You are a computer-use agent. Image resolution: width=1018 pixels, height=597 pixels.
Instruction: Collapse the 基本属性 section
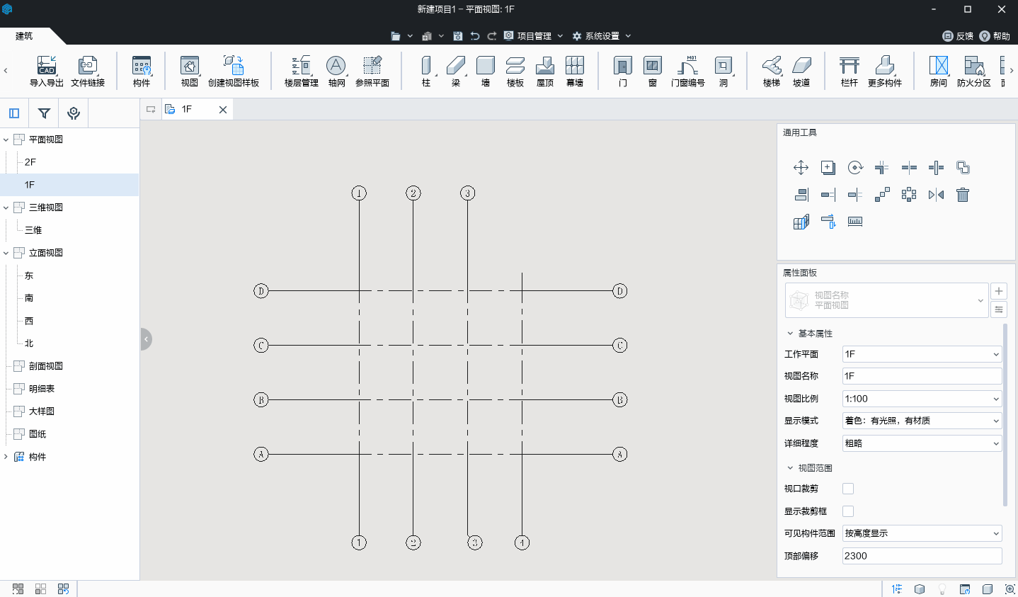coord(790,334)
